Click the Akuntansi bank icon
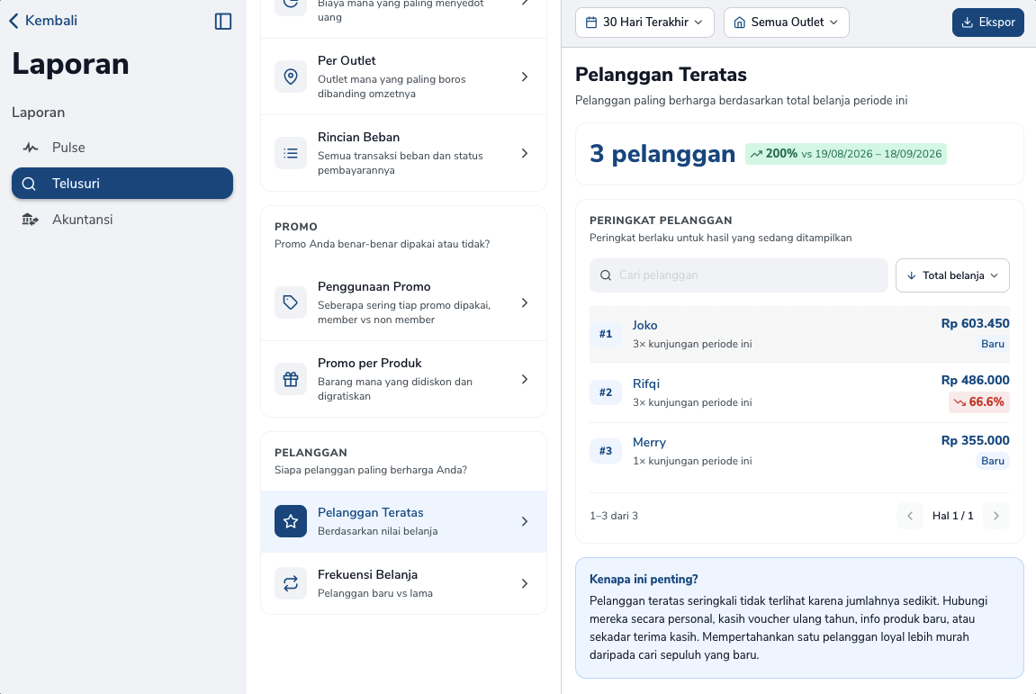 pos(30,220)
